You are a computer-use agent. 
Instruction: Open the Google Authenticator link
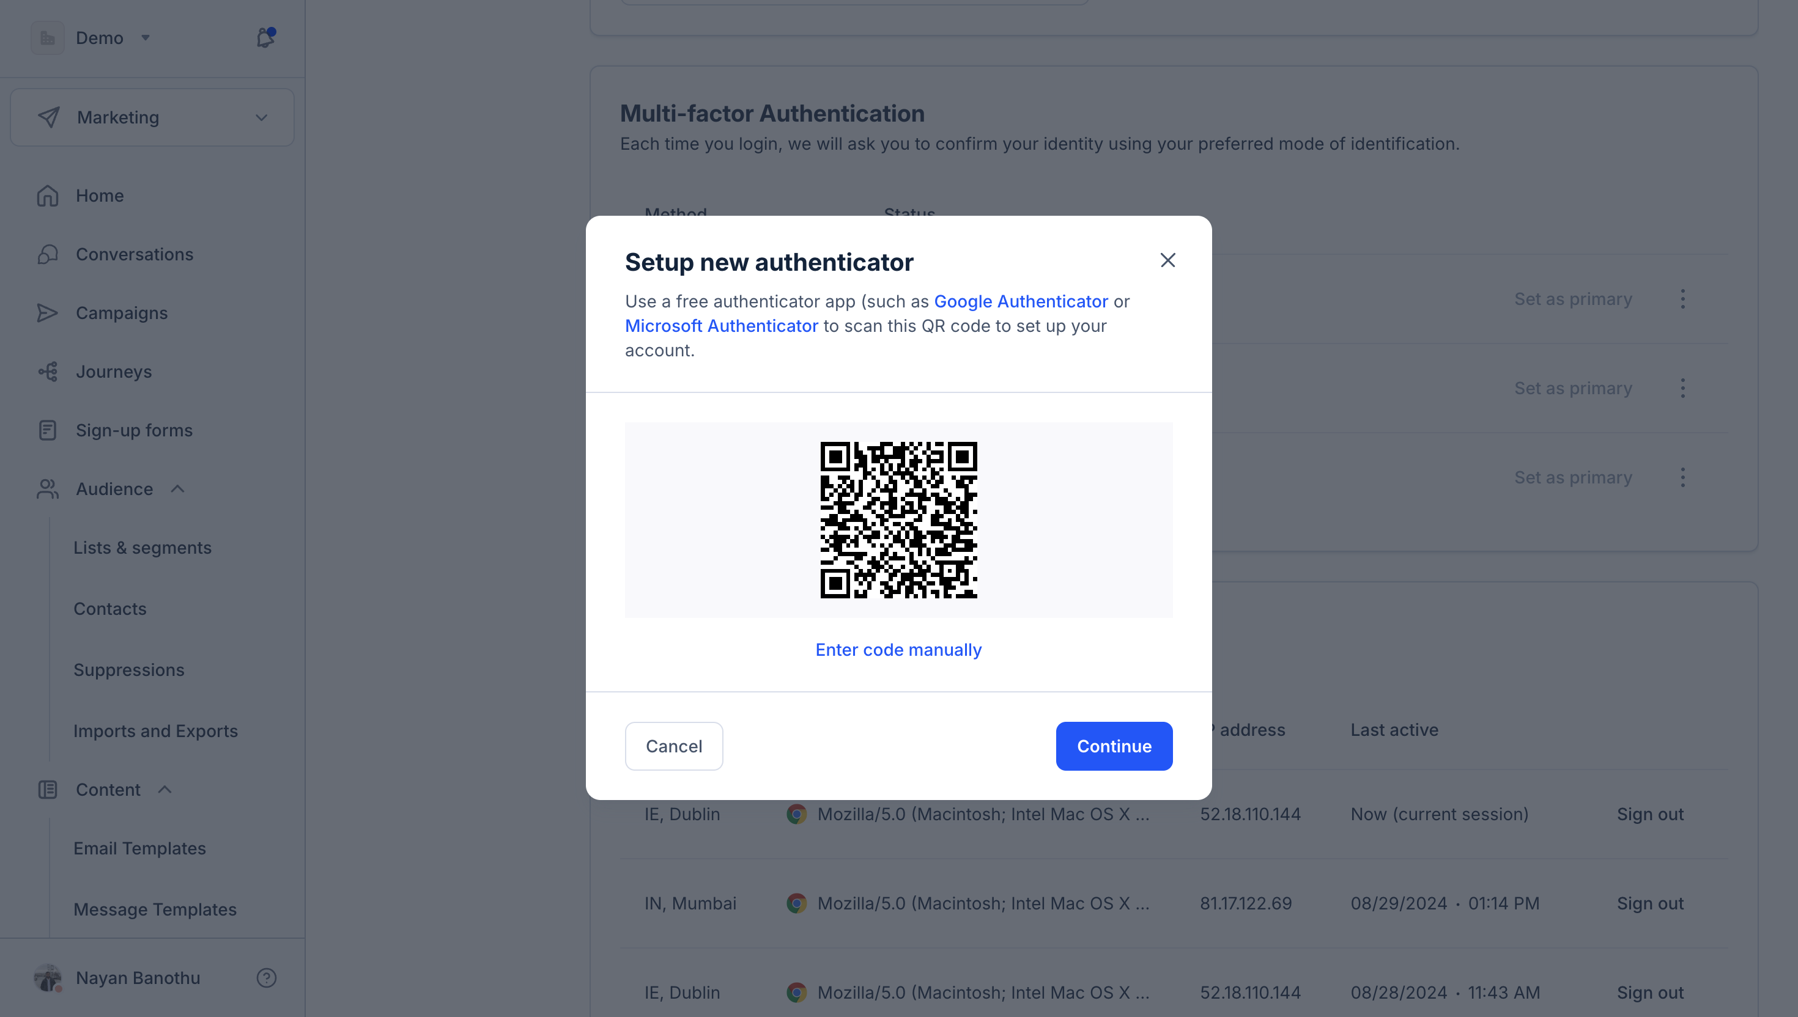pos(1020,301)
